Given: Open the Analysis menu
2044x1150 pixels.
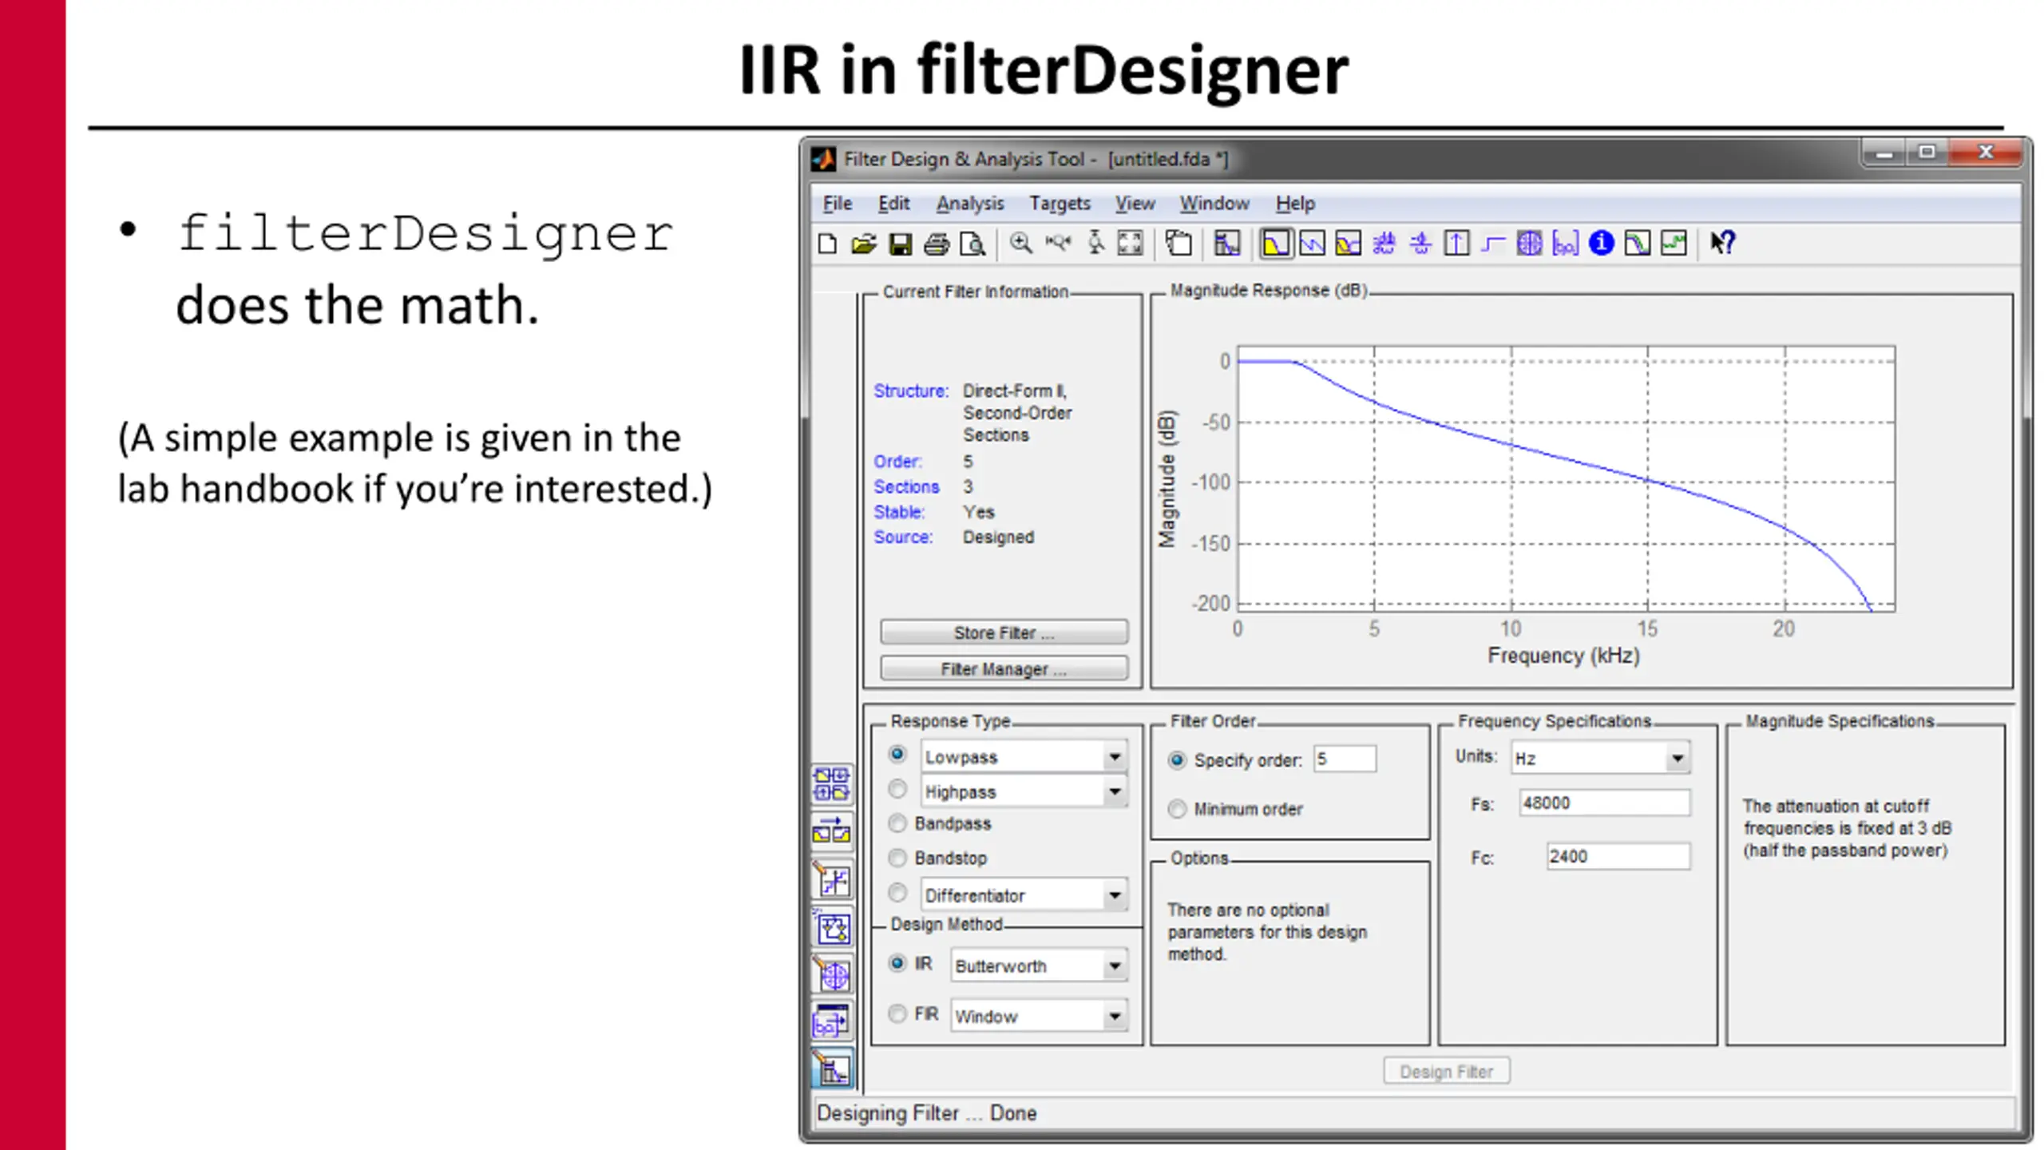Looking at the screenshot, I should click(970, 204).
